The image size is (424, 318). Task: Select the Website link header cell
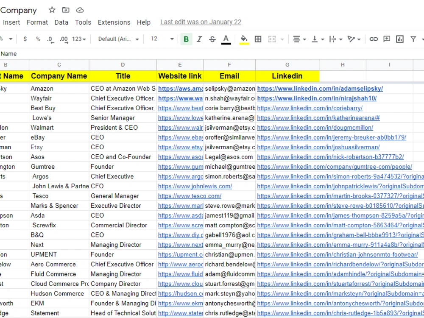pos(180,76)
